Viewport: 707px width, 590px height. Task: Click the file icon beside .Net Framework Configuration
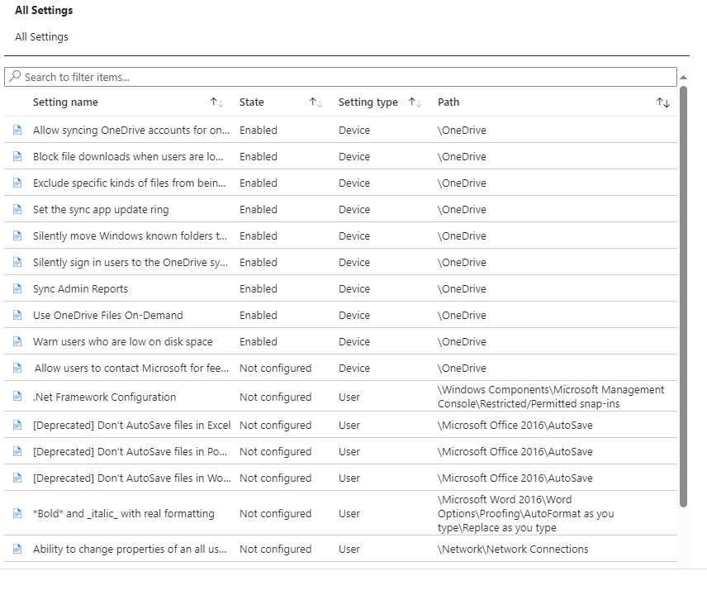tap(17, 397)
